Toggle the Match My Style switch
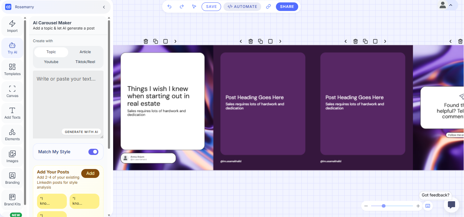Viewport: 464px width, 217px height. [x=93, y=152]
